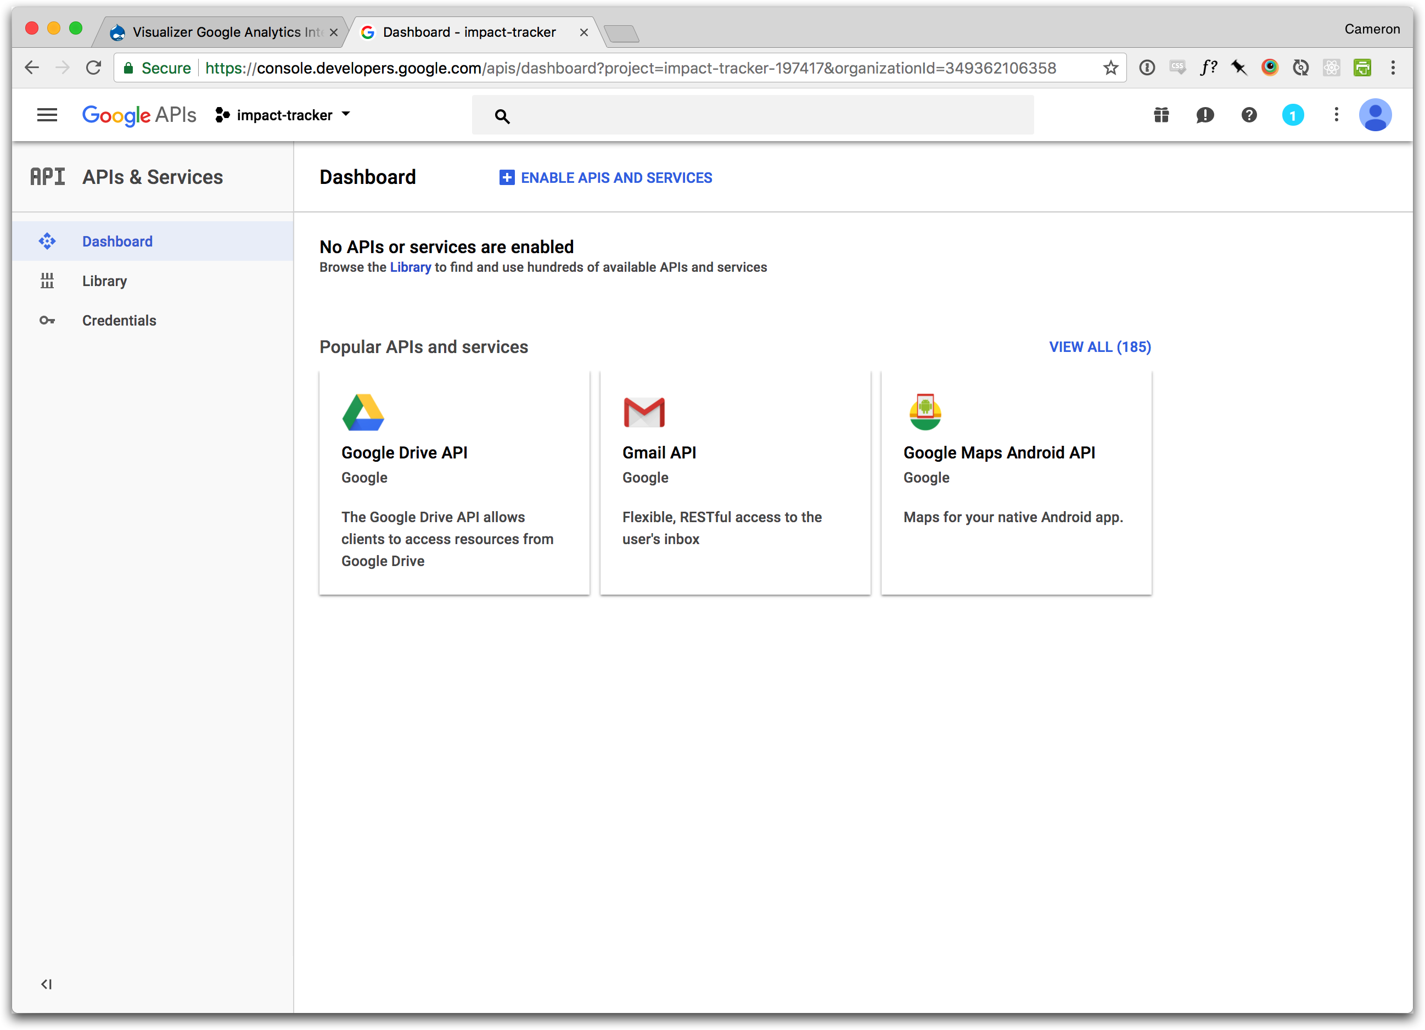The width and height of the screenshot is (1425, 1030).
Task: Open the Gmail API card
Action: pos(734,482)
